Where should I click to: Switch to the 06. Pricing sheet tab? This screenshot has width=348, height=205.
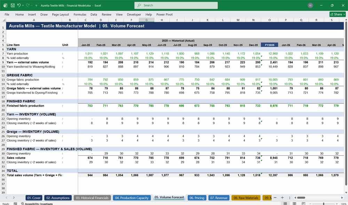click(x=197, y=198)
